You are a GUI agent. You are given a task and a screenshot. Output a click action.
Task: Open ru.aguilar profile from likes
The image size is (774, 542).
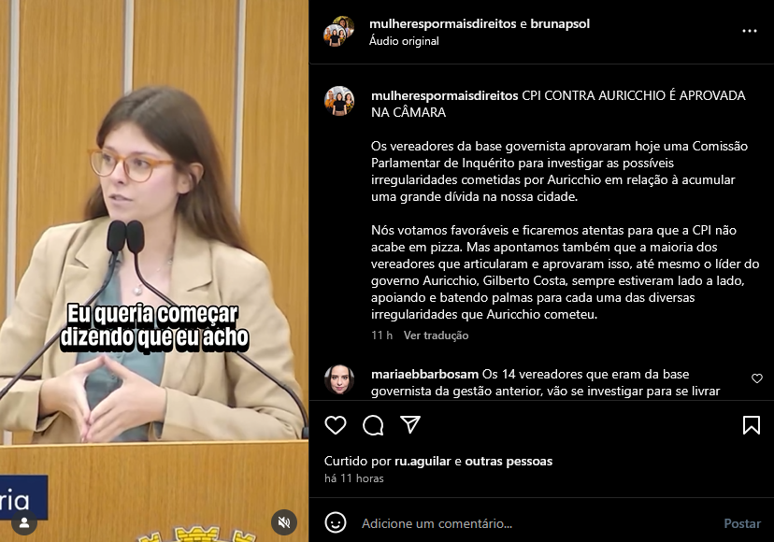pos(423,461)
